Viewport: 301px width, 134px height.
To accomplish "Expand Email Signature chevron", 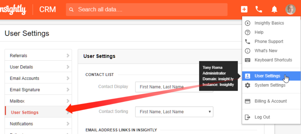I will click(x=68, y=90).
